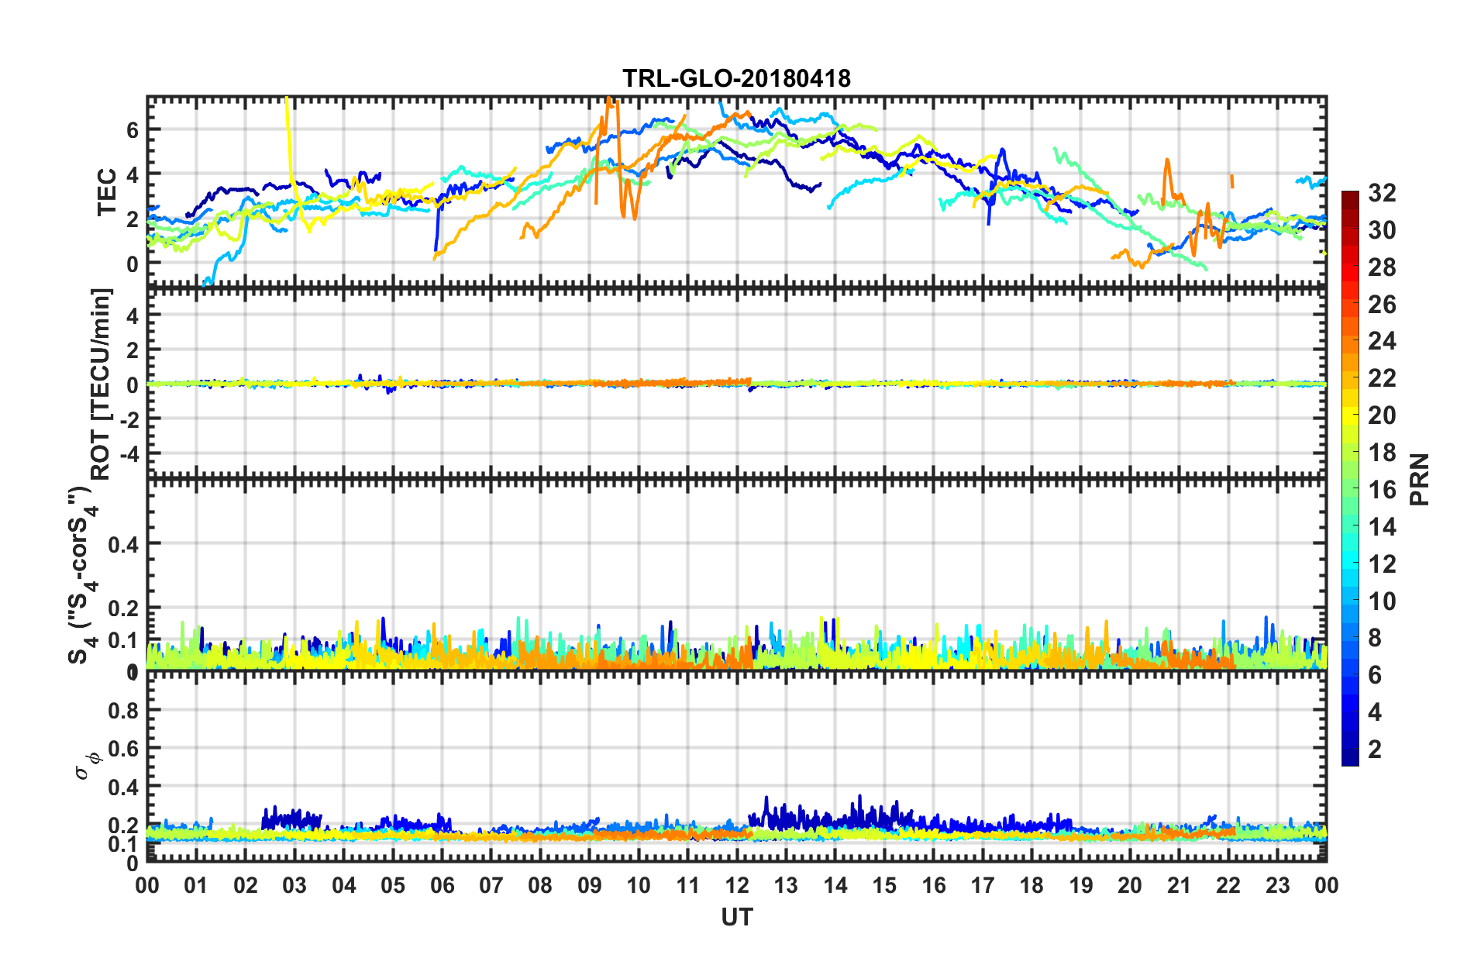This screenshot has width=1474, height=958.
Task: Click the sigma-phi y-axis label
Action: (x=88, y=767)
